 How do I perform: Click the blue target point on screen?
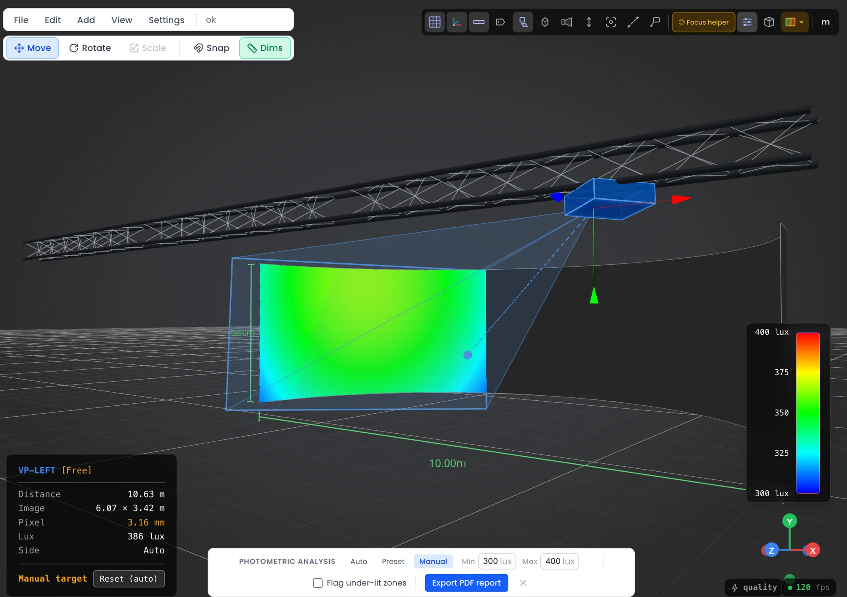click(468, 355)
